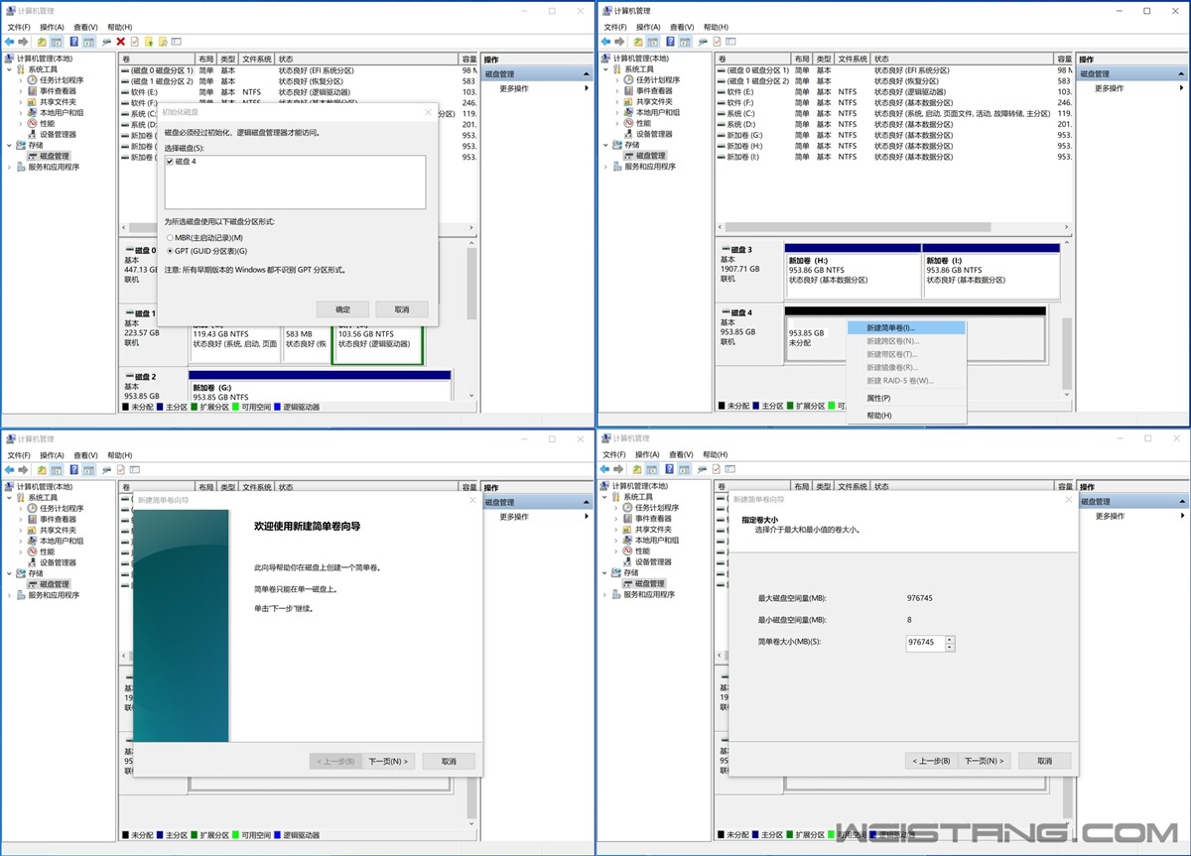Toggle the 磁盘 4 checkbox
The height and width of the screenshot is (856, 1191).
(171, 162)
